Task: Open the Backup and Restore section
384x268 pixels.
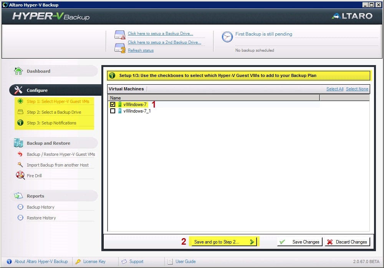Action: 55,143
